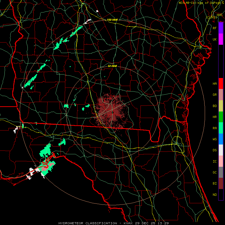Click the BI legend label
The width and height of the screenshot is (225, 225).
pyautogui.click(x=215, y=183)
